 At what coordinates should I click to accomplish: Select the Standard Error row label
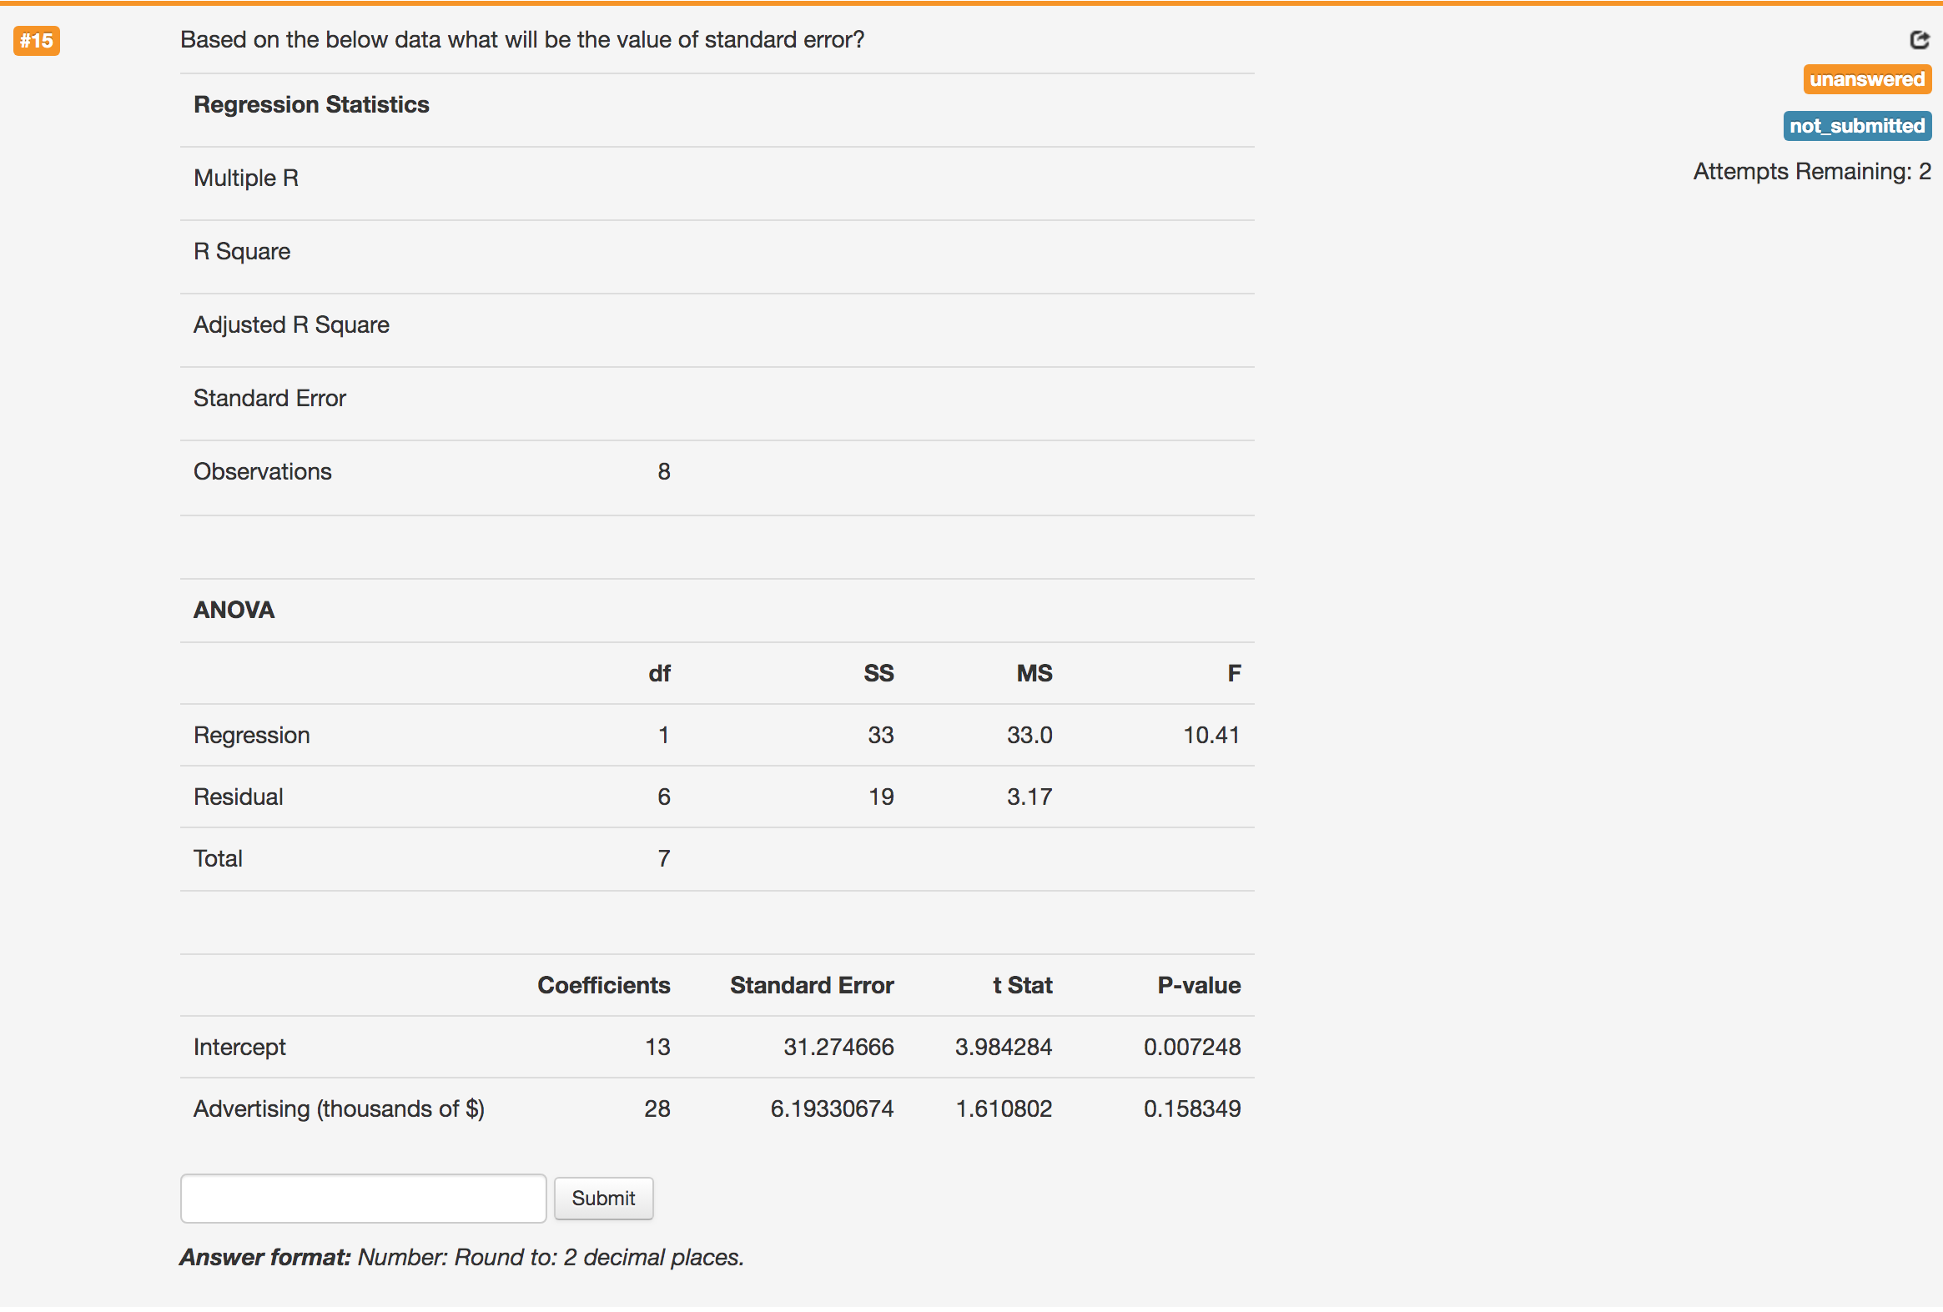pos(269,398)
